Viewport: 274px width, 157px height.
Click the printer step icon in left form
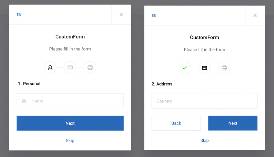tap(90, 67)
